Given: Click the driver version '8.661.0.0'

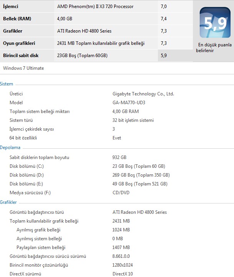Looking at the screenshot, I should (x=121, y=256).
